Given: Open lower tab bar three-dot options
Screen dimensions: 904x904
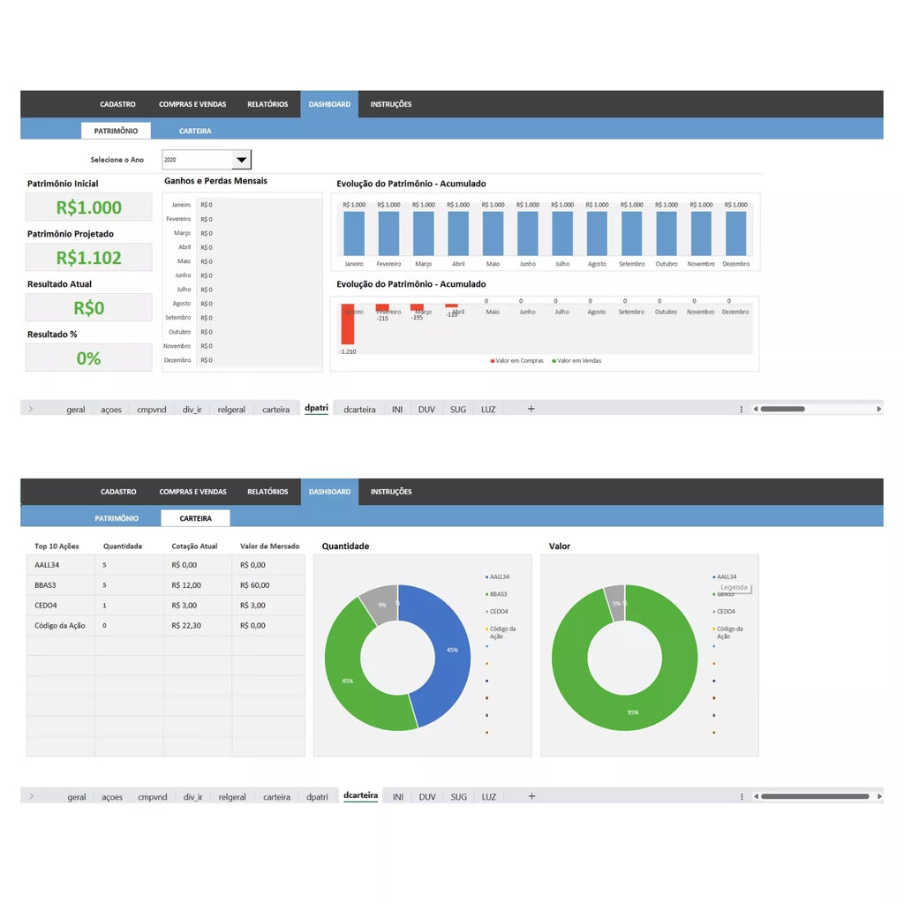Looking at the screenshot, I should pos(742,797).
